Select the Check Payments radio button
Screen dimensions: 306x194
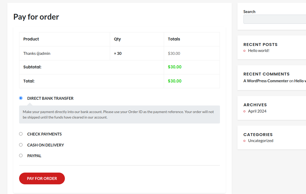tap(21, 134)
